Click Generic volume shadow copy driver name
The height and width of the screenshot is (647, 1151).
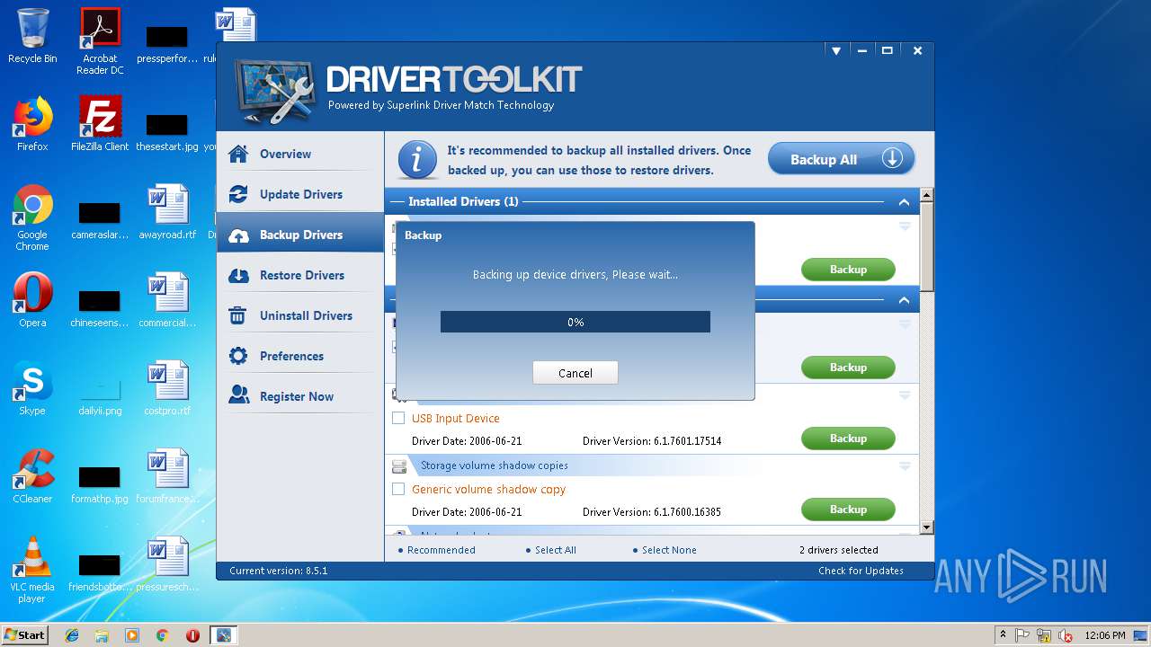click(488, 489)
